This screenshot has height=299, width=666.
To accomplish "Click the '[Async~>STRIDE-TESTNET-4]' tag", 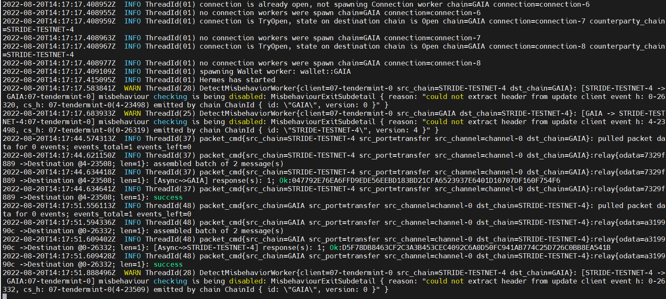I will [206, 247].
